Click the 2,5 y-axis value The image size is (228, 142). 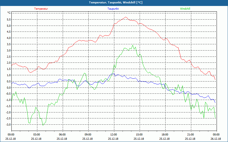pos(9,57)
